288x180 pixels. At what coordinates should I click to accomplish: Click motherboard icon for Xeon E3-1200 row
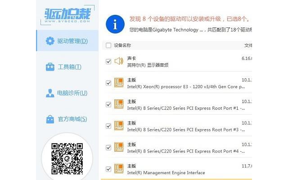pyautogui.click(x=119, y=83)
